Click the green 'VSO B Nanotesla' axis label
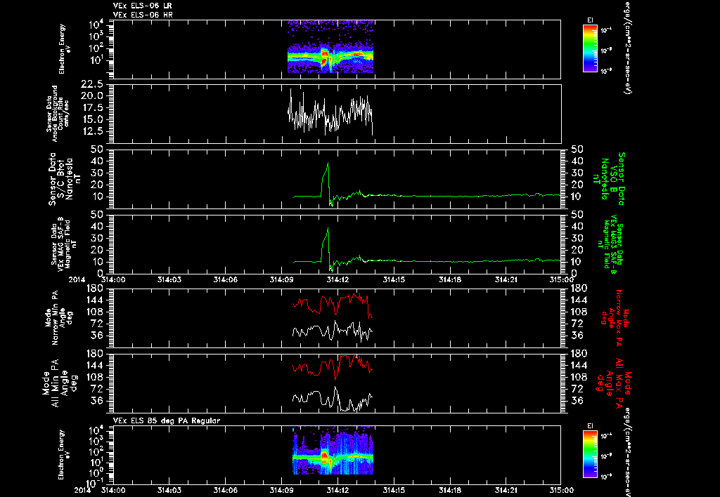Viewport: 720px width, 497px height. 608,179
